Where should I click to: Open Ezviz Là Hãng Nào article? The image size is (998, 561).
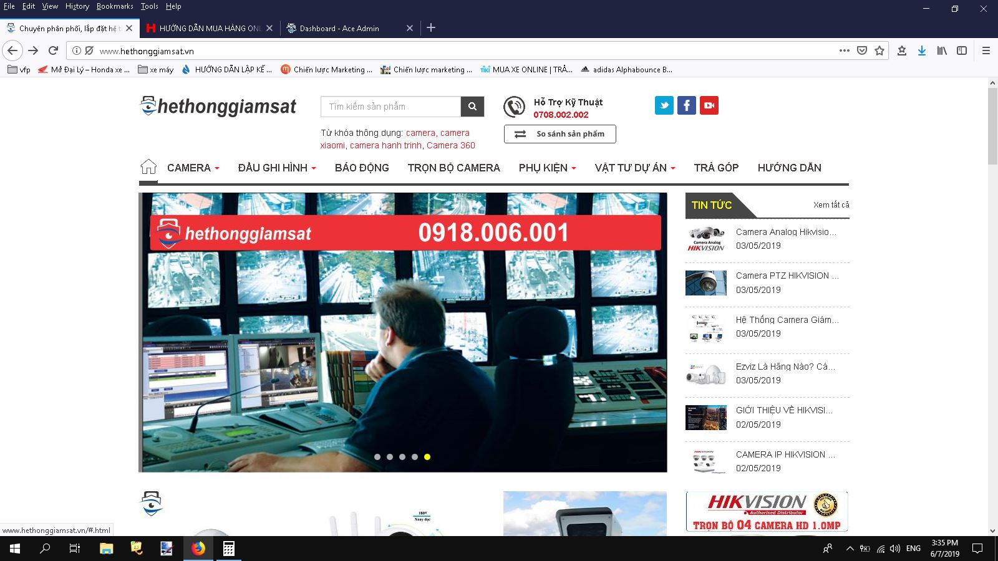pos(785,367)
